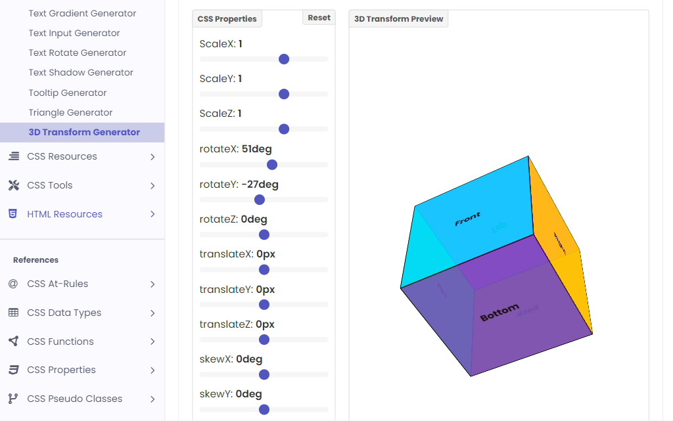Expand the CSS Tools section arrow
This screenshot has width=673, height=421.
(x=152, y=186)
